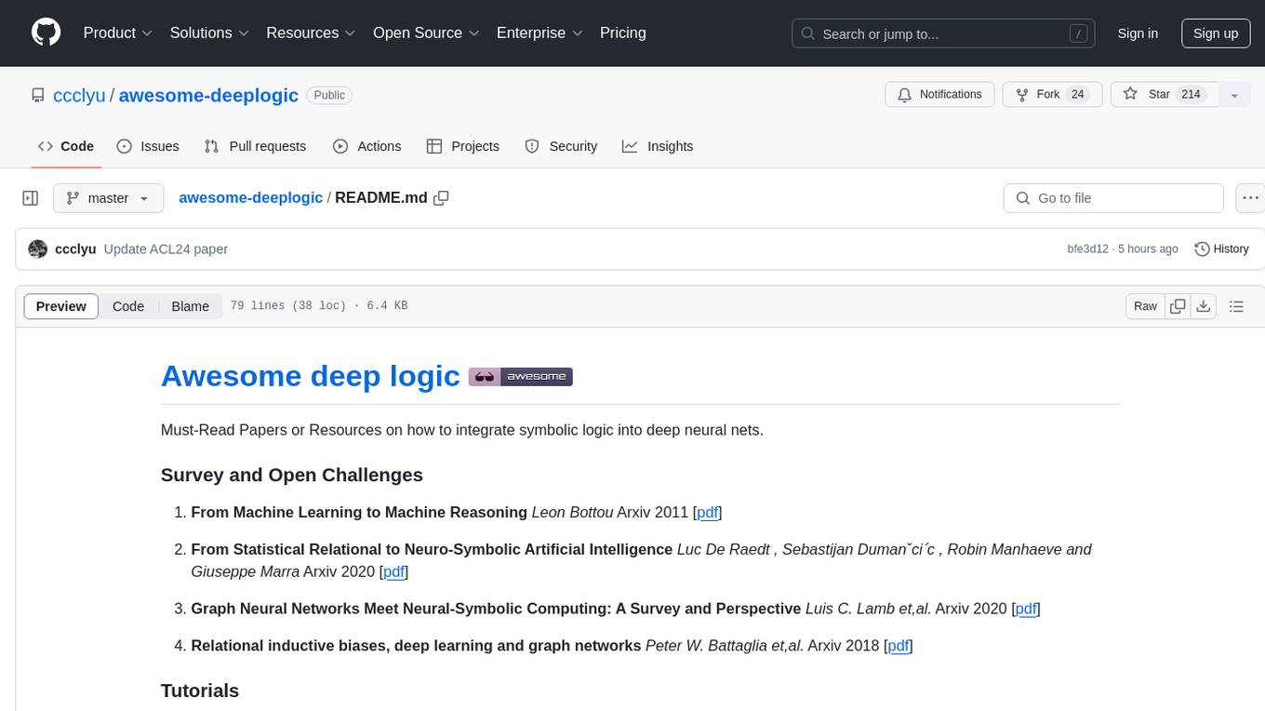1265x711 pixels.
Task: Select the Blame view
Action: click(191, 306)
